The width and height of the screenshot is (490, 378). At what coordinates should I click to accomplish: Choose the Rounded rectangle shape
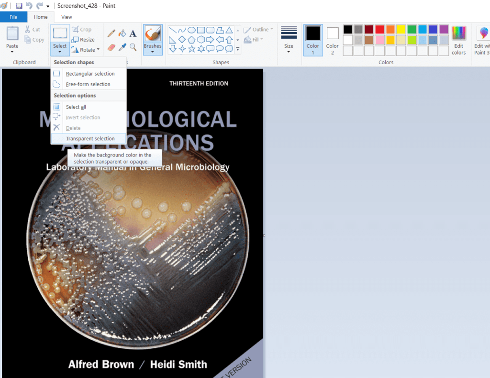(211, 30)
